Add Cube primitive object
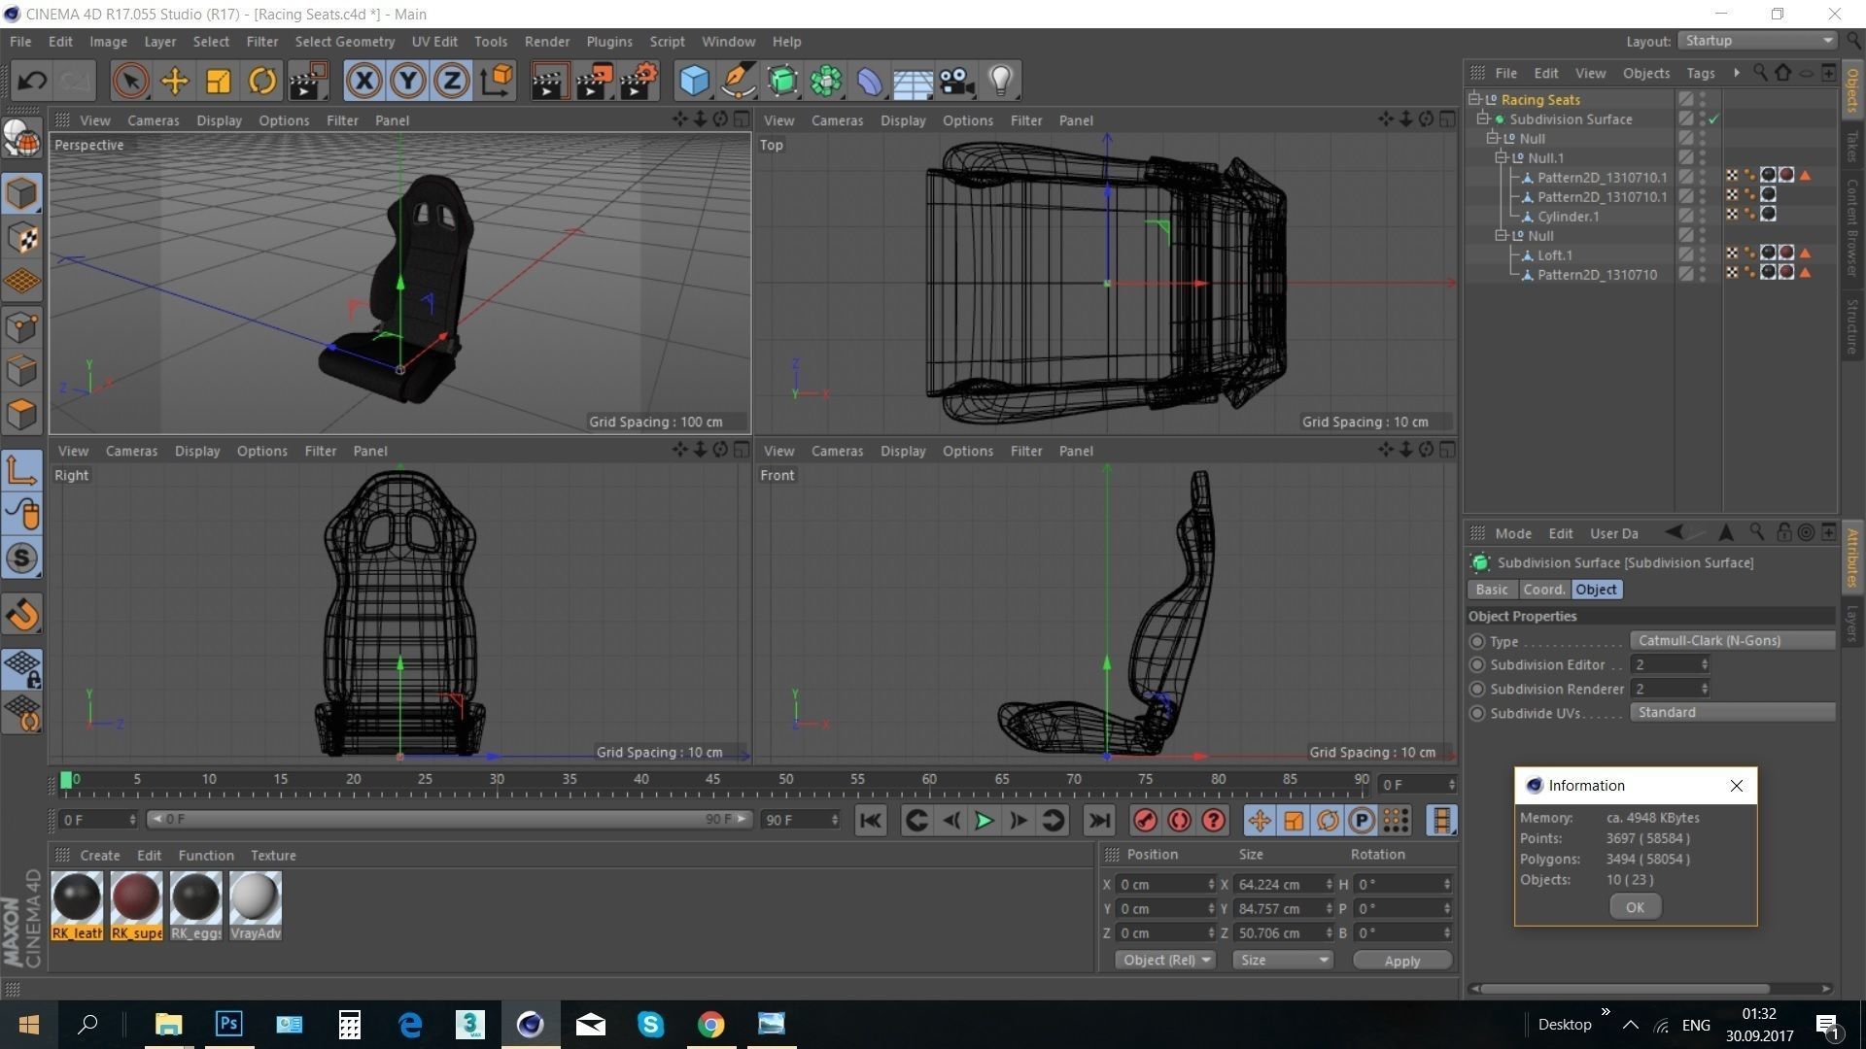Image resolution: width=1866 pixels, height=1049 pixels. pos(695,81)
